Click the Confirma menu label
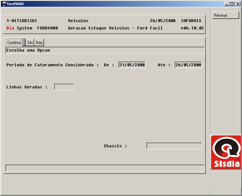The height and width of the screenshot is (196, 242). point(14,42)
